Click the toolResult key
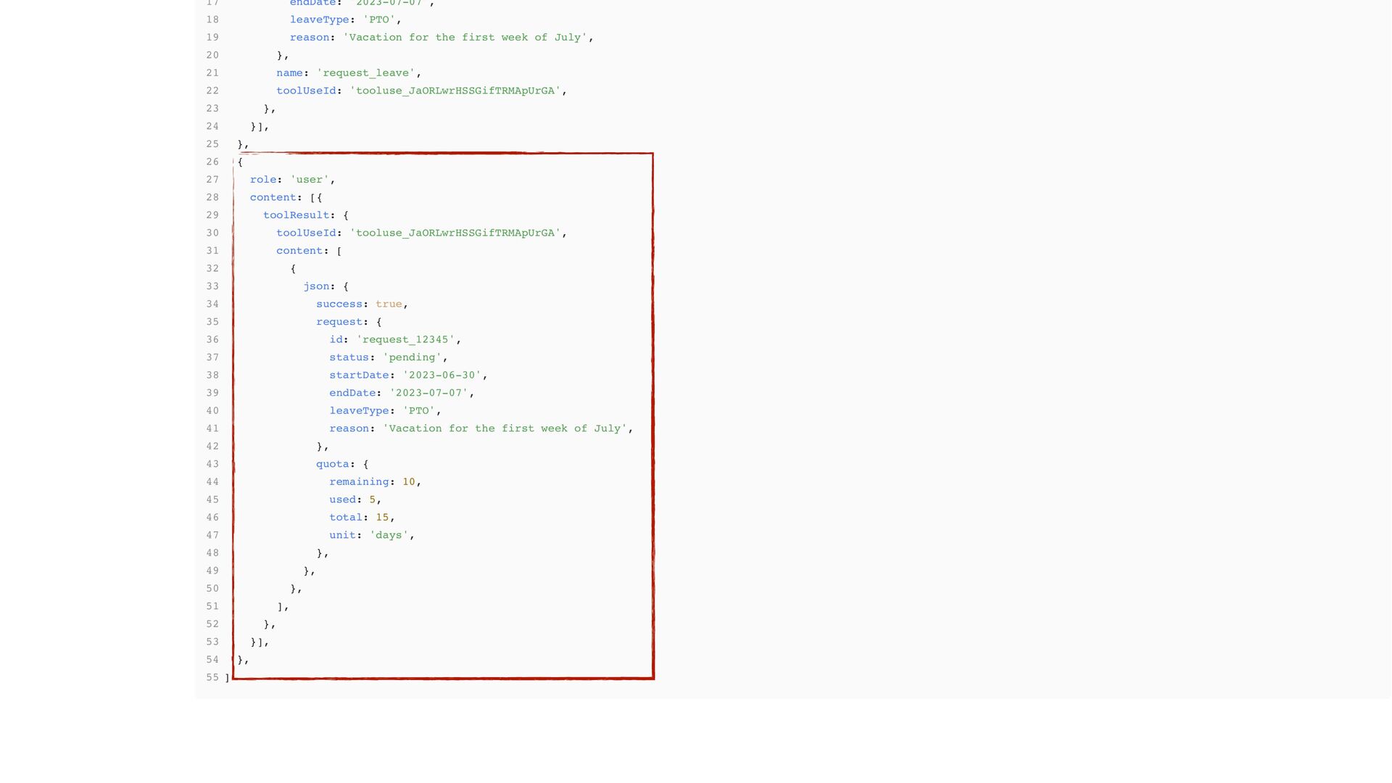Screen dimensions: 1392x783 tap(296, 215)
